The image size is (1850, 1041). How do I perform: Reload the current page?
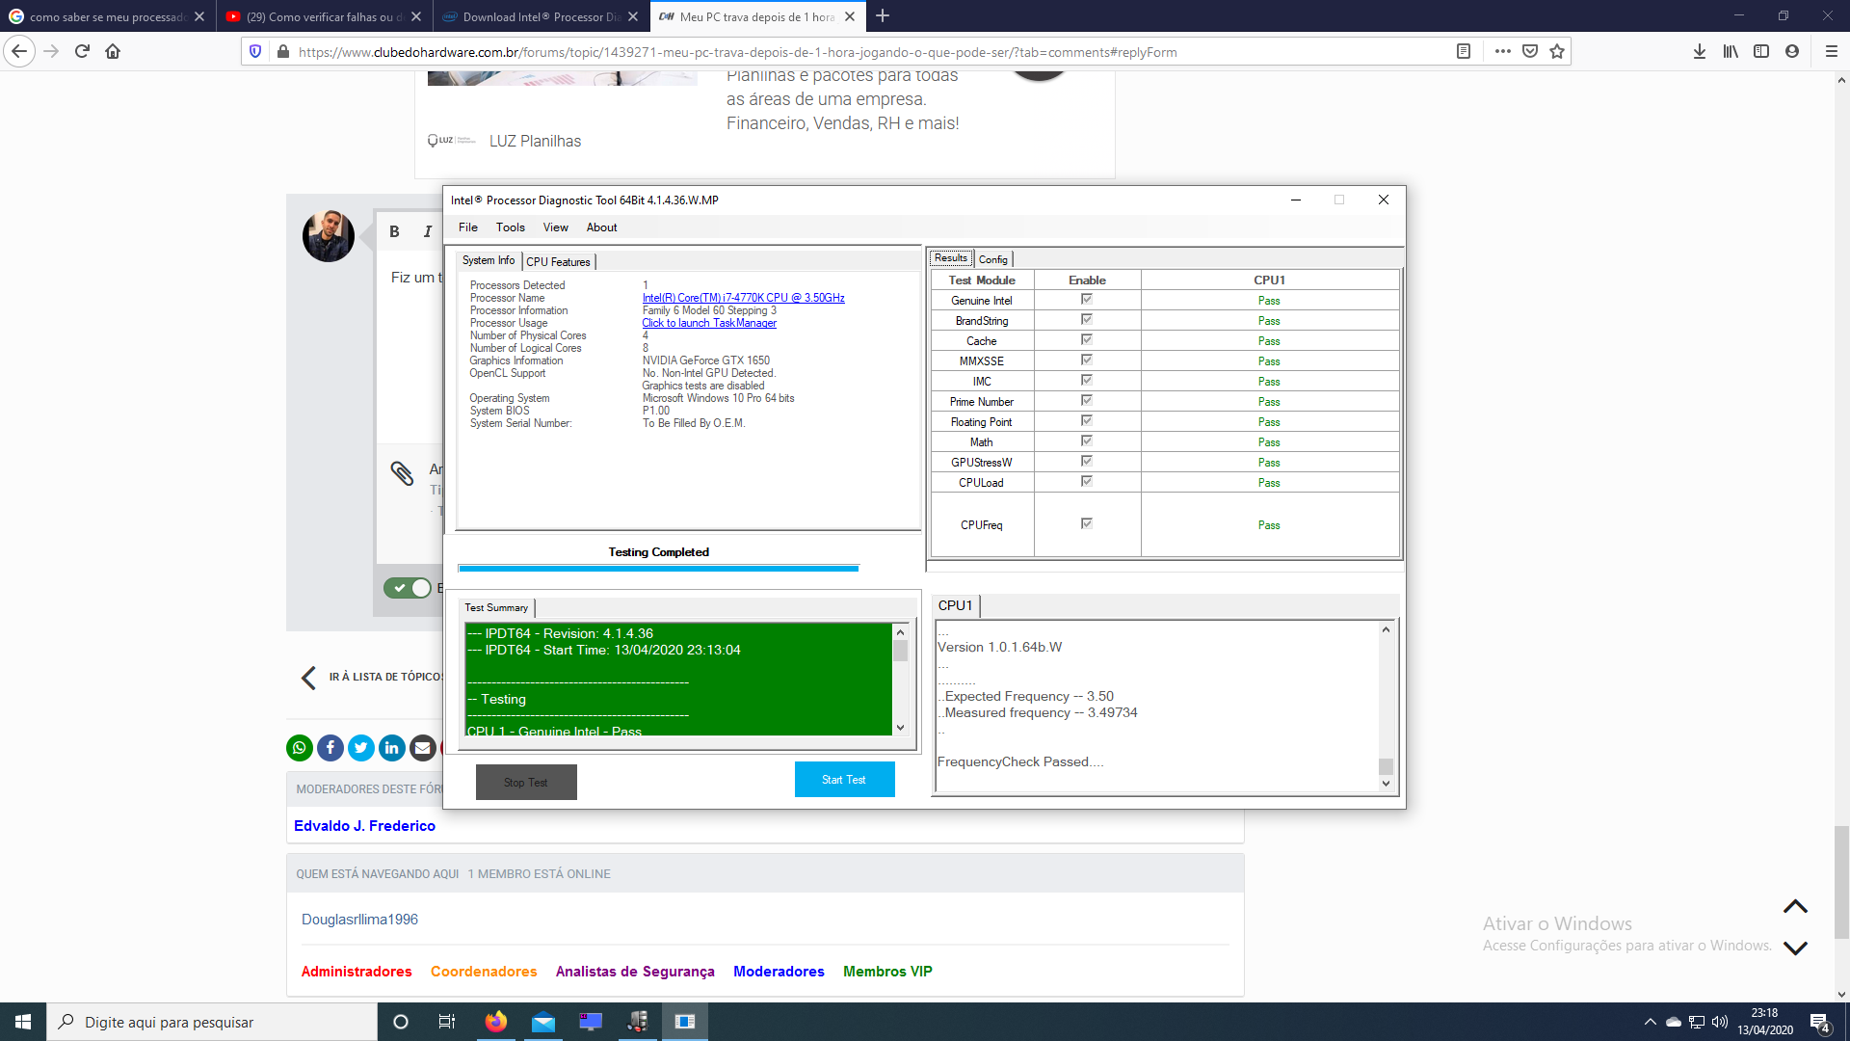pyautogui.click(x=82, y=52)
